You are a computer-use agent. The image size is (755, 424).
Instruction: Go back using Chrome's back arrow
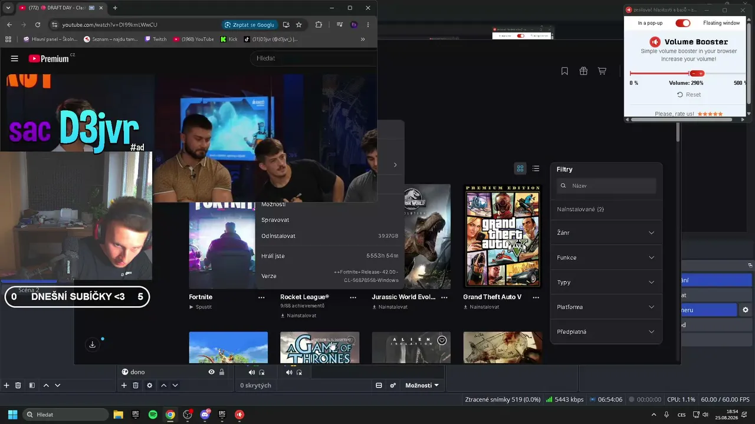pyautogui.click(x=9, y=25)
